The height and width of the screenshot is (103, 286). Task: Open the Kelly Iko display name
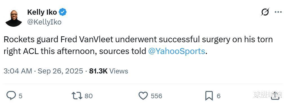pos(42,12)
